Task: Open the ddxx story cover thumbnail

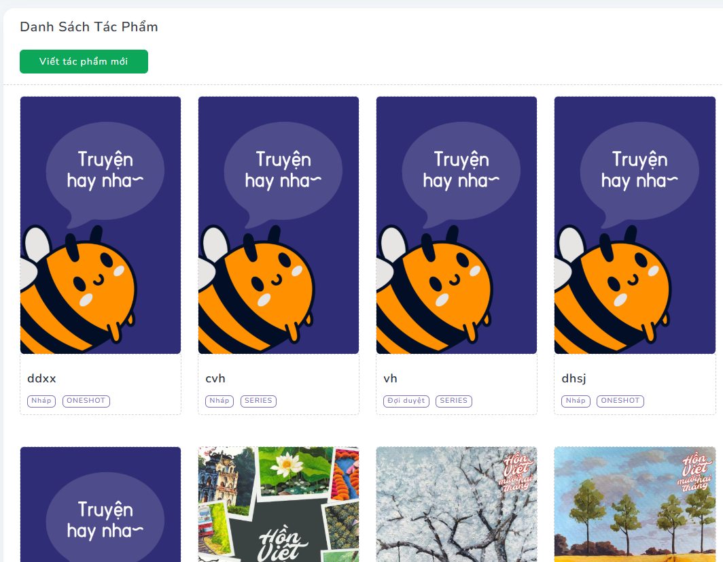Action: click(101, 225)
